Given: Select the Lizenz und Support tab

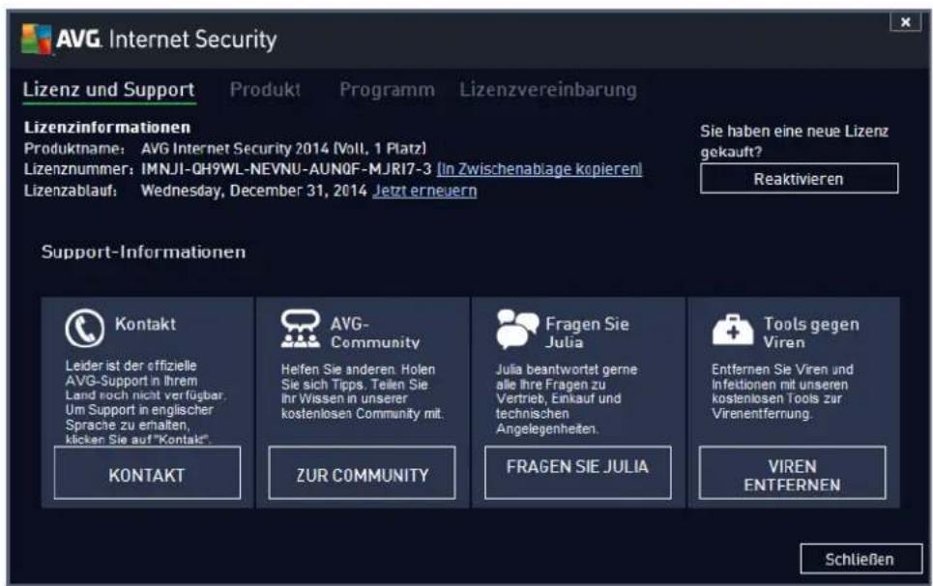Looking at the screenshot, I should (x=109, y=91).
